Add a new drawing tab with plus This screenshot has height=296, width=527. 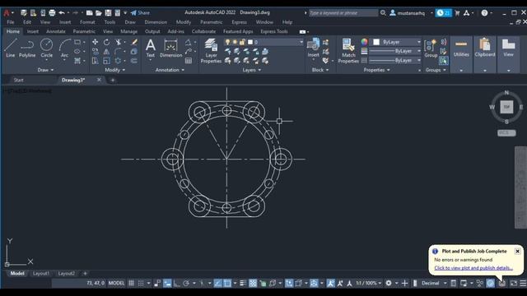click(x=113, y=80)
